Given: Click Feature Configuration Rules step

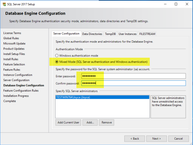Looking at the screenshot, I should point(21,90).
